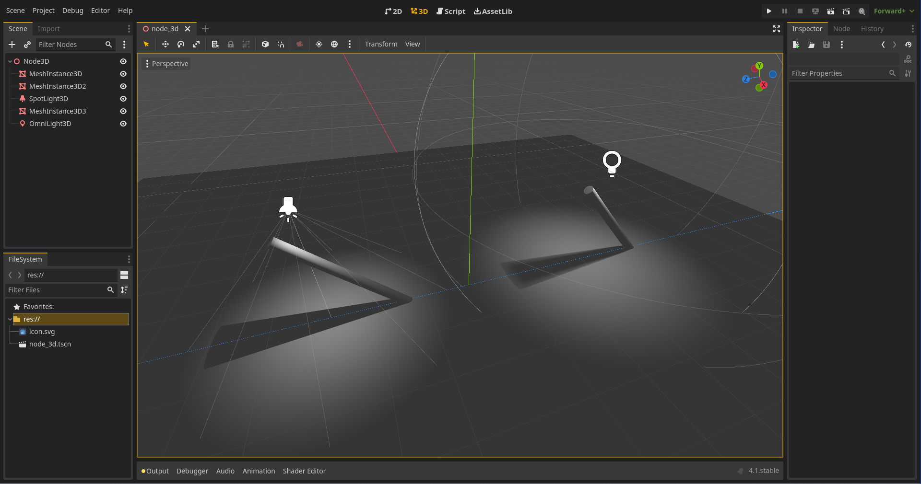Hide the SpotLight3D node
The width and height of the screenshot is (921, 484).
click(123, 99)
